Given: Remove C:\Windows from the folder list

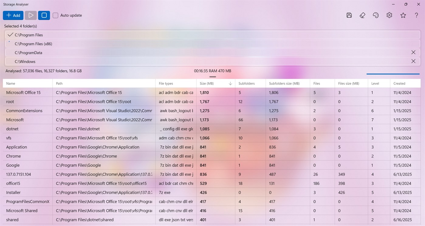Looking at the screenshot, I should [x=413, y=61].
